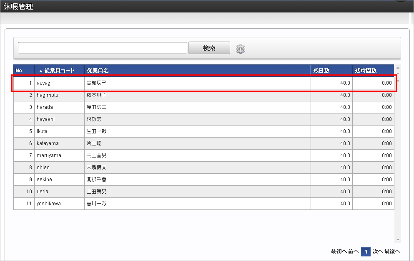Click scroll up arrow beside first row
The height and width of the screenshot is (261, 414).
click(x=398, y=81)
